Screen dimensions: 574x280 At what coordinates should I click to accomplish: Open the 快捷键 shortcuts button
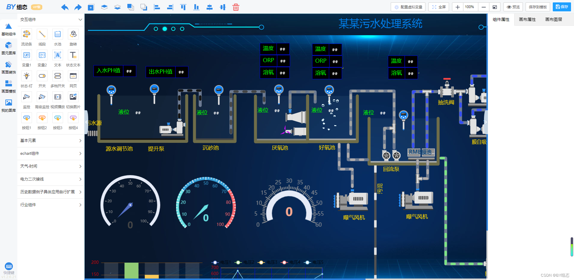(9, 268)
